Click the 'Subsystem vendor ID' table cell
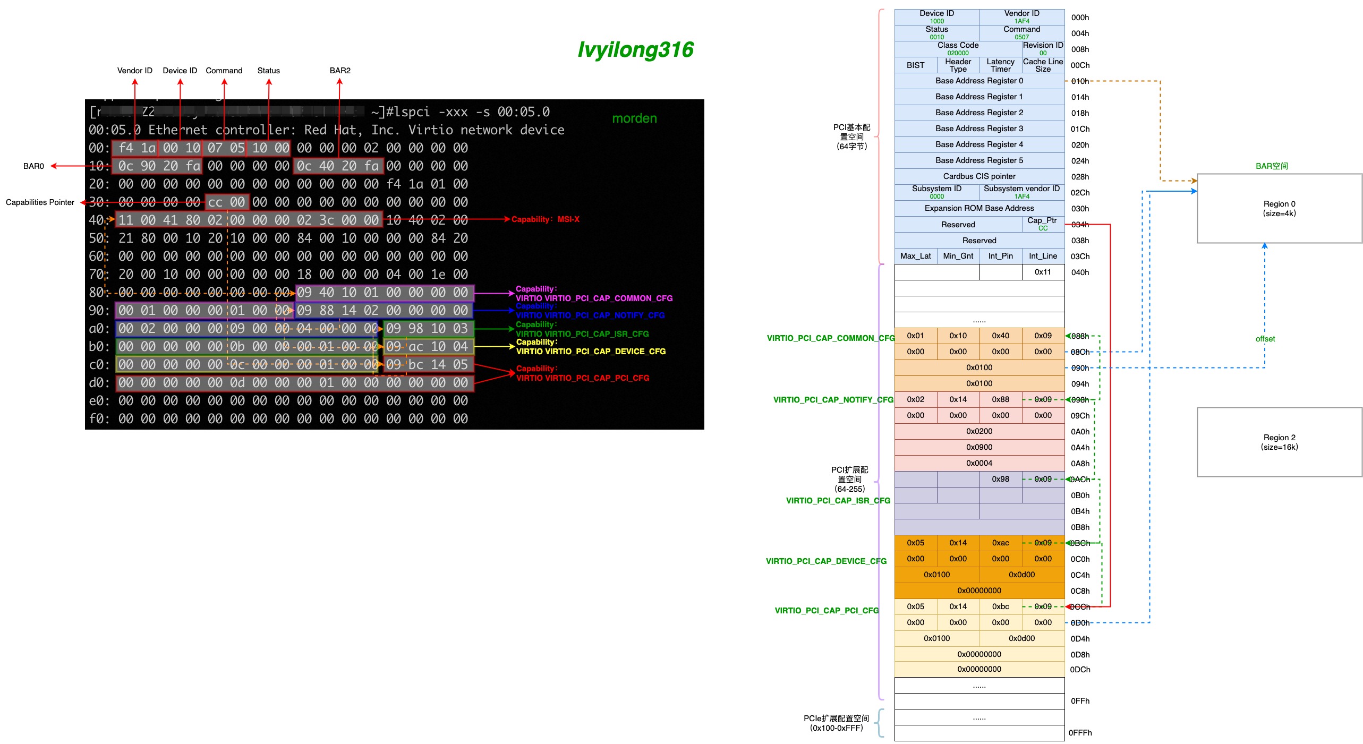1363x744 pixels. (1021, 192)
